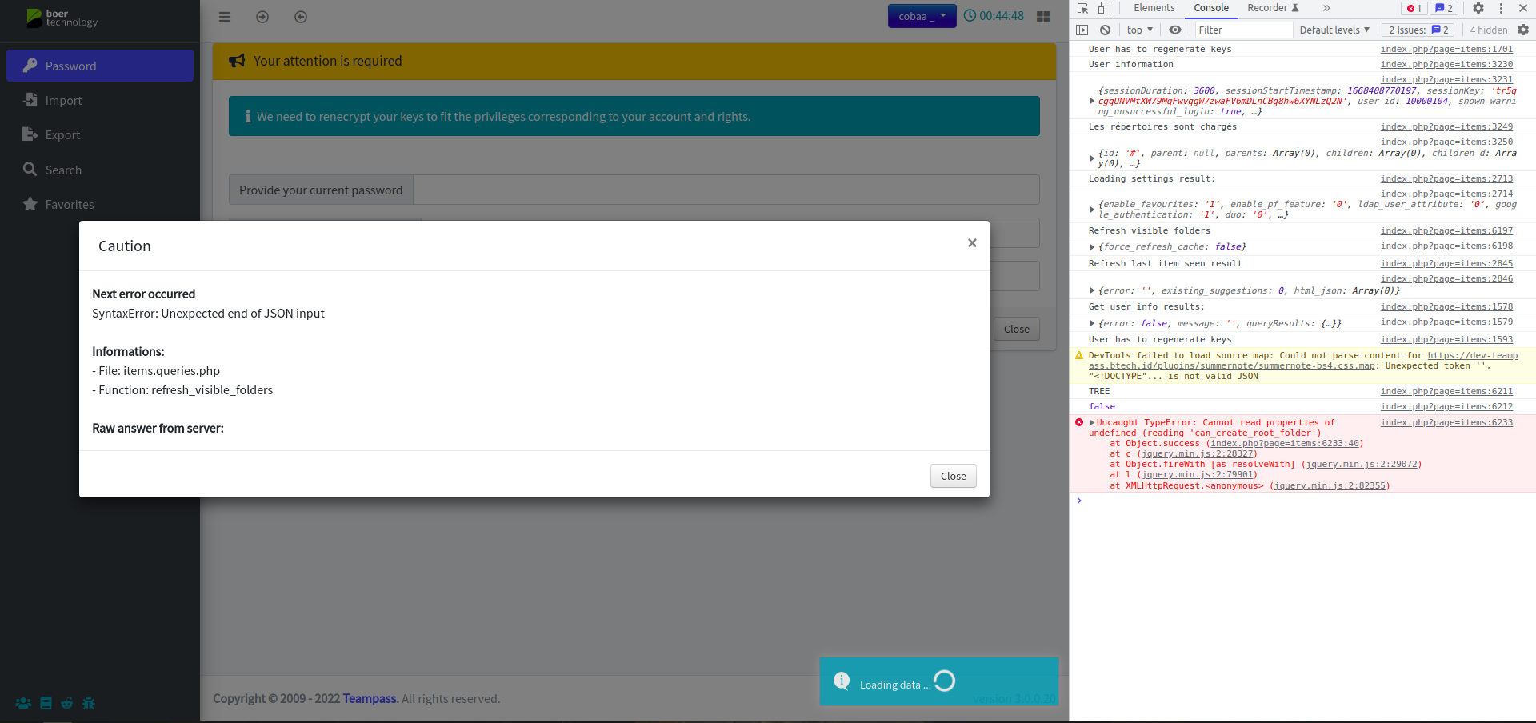
Task: Open documentation via the book icon
Action: pos(45,704)
